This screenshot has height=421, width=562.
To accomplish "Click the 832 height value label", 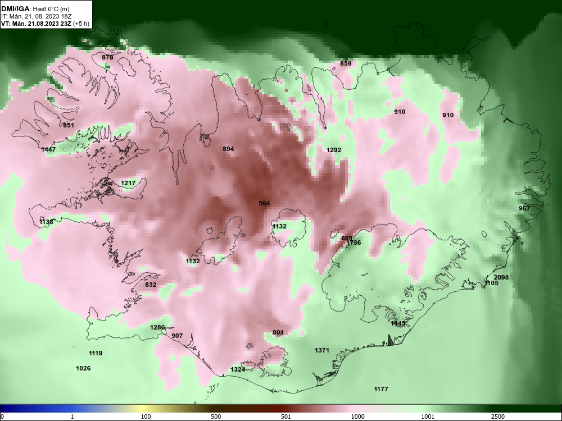I will click(x=151, y=285).
